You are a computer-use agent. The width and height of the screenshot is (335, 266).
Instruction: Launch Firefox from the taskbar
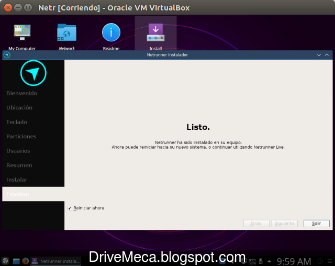[x=26, y=261]
